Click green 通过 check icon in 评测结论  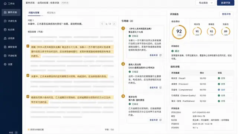click(173, 51)
